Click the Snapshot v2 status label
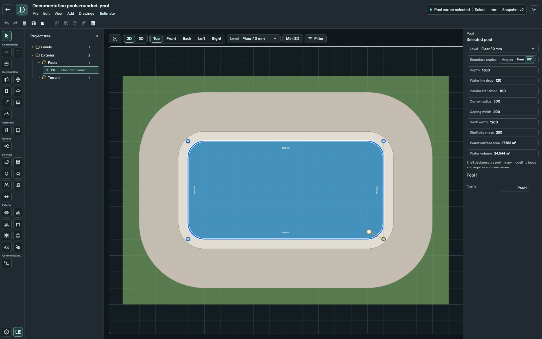The height and width of the screenshot is (339, 542). (513, 10)
